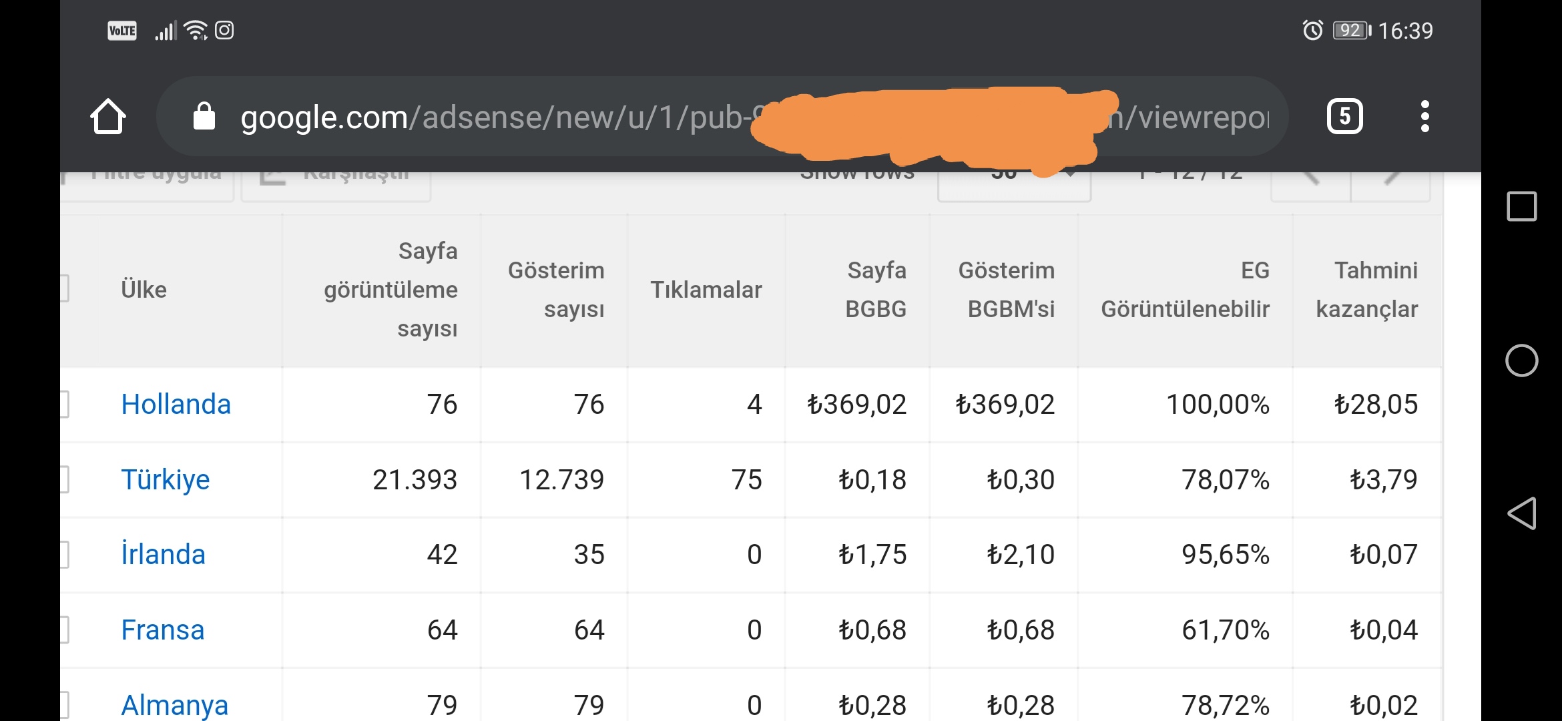Open the browser three-dot menu
The height and width of the screenshot is (721, 1562).
(x=1424, y=117)
